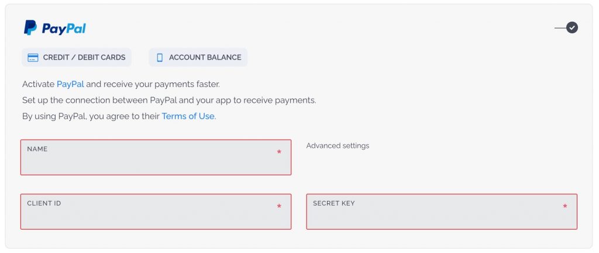The image size is (599, 253).
Task: Focus the NAME input field
Action: click(156, 157)
